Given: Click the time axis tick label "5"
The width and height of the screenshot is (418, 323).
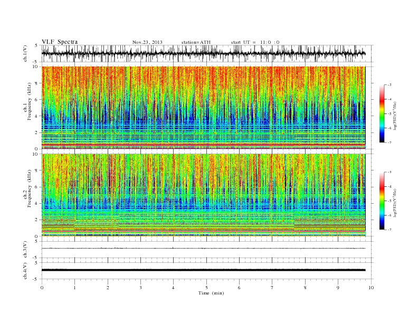Looking at the screenshot, I should click(x=206, y=288).
